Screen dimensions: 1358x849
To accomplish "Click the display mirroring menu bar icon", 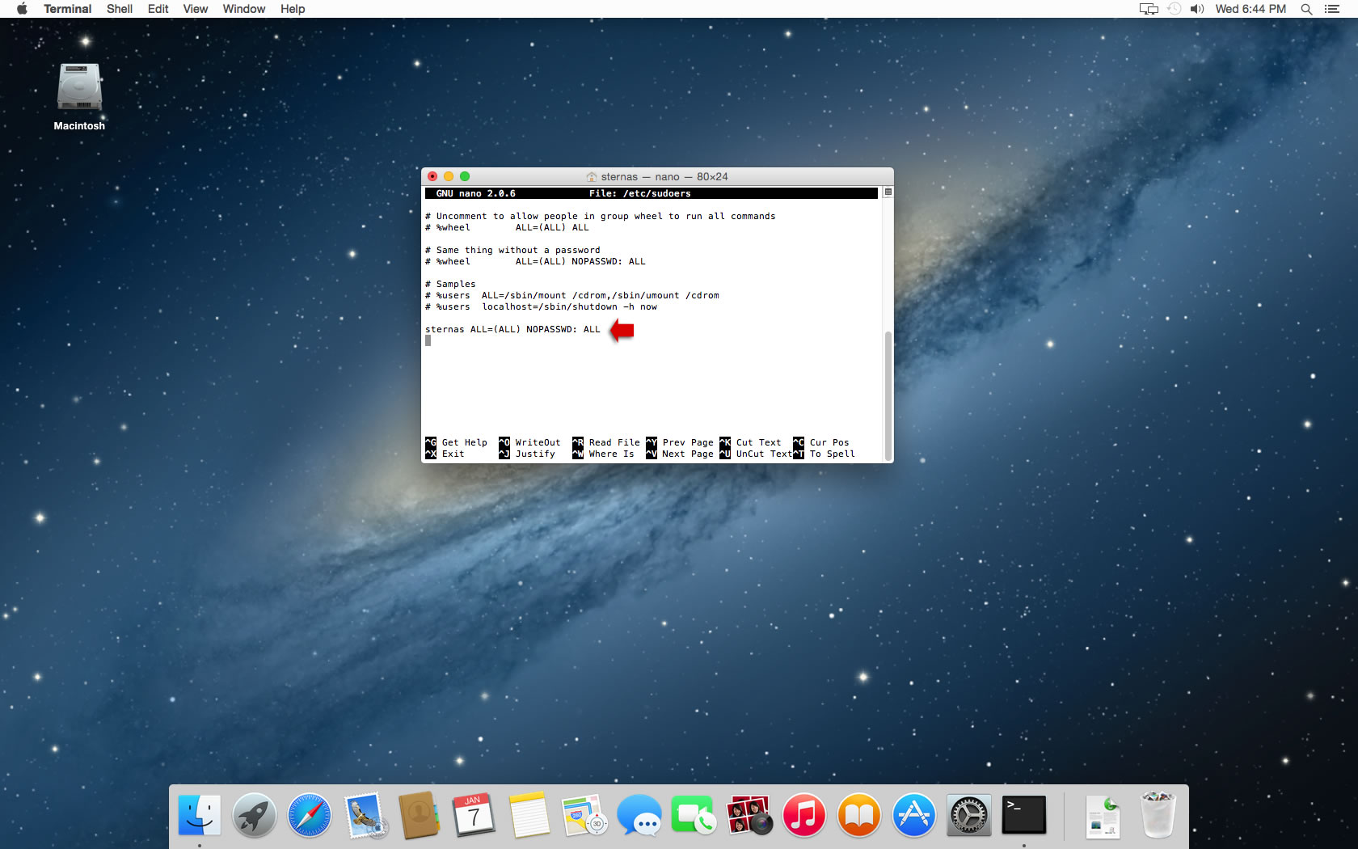I will [1149, 9].
